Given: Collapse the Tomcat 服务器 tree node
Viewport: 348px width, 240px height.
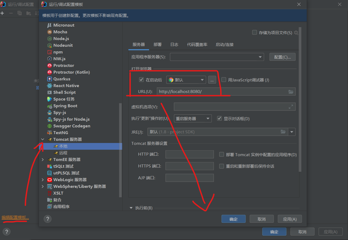Looking at the screenshot, I should point(43,139).
